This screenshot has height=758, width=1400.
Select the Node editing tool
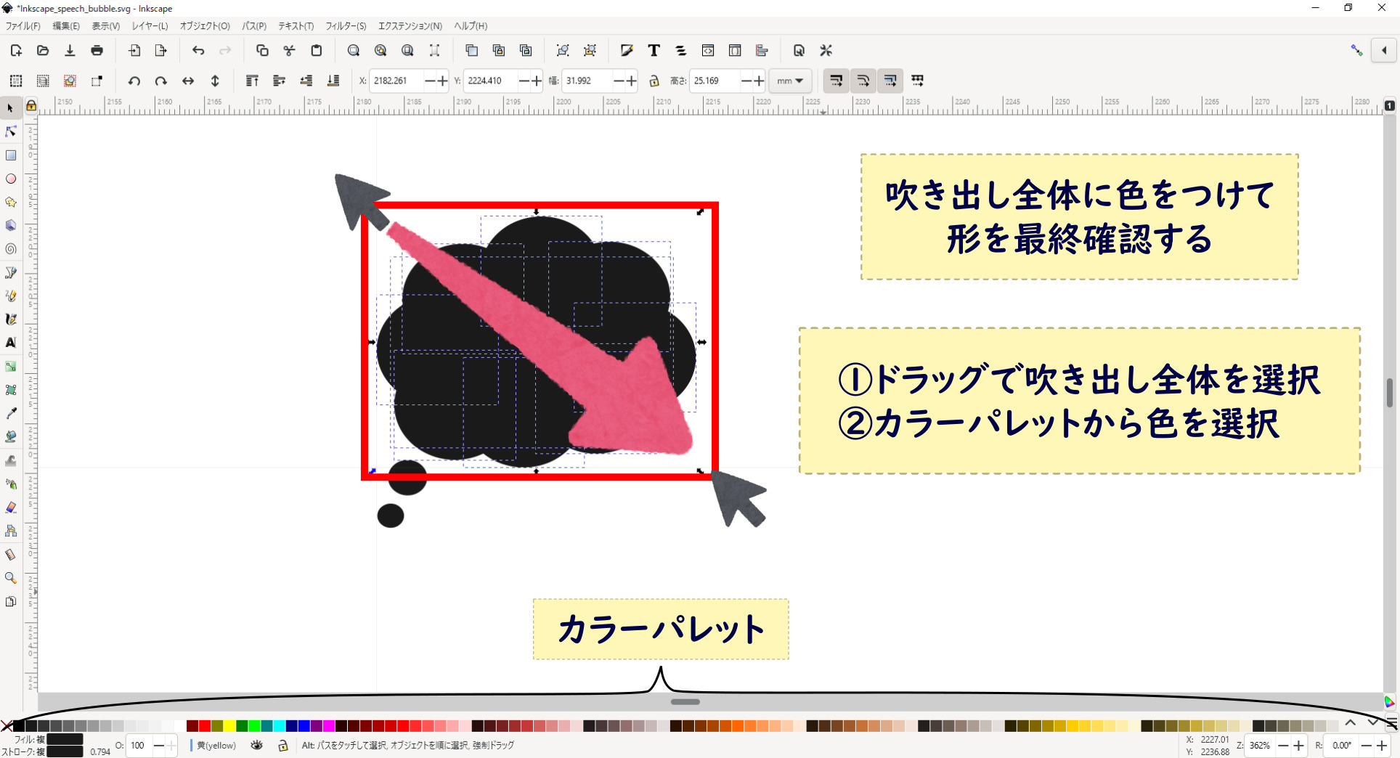[10, 131]
